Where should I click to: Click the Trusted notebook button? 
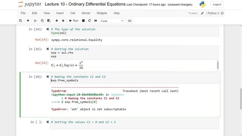[x=192, y=13]
